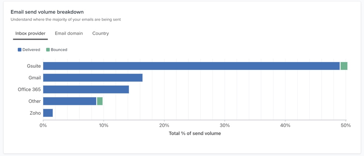Toggle the Delivered legend label

coord(31,50)
